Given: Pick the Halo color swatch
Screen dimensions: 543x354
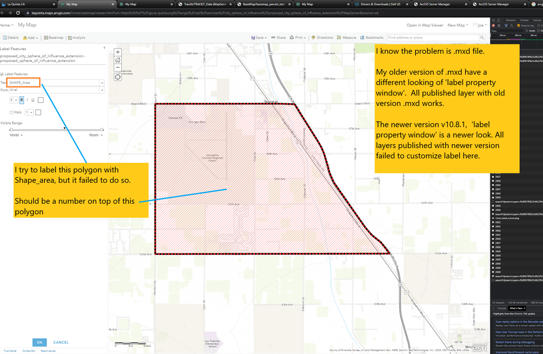Looking at the screenshot, I should pos(38,113).
